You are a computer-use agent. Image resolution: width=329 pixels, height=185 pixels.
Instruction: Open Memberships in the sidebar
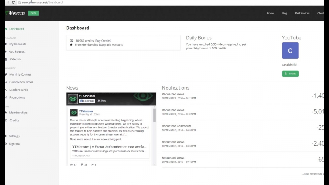[18, 113]
